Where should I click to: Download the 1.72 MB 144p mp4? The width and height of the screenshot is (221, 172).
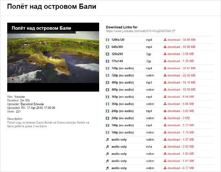click(x=178, y=125)
